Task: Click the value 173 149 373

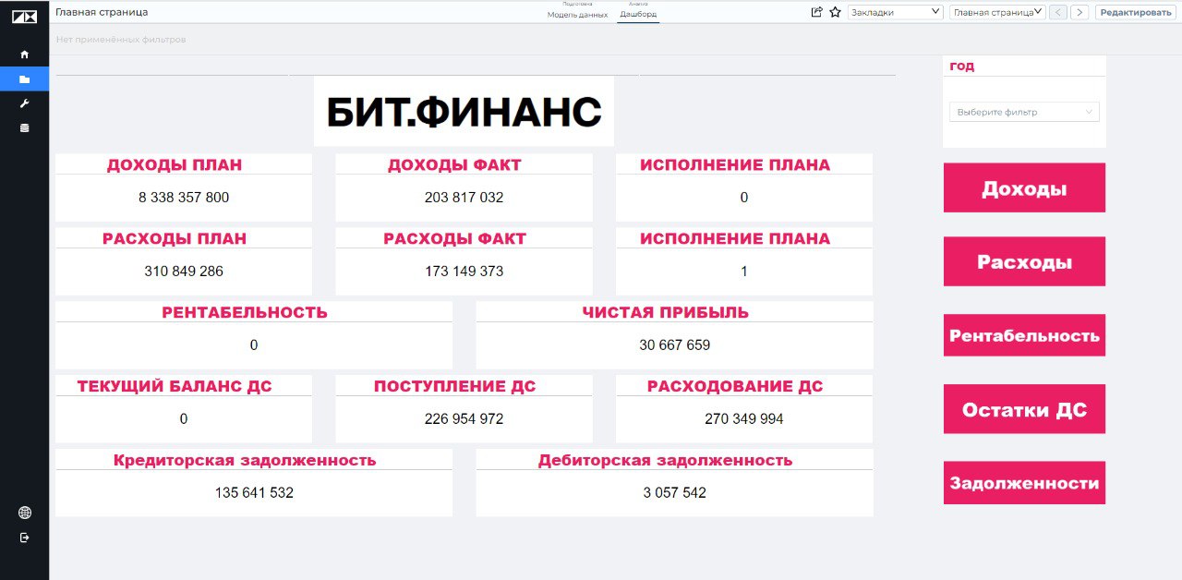Action: (464, 272)
